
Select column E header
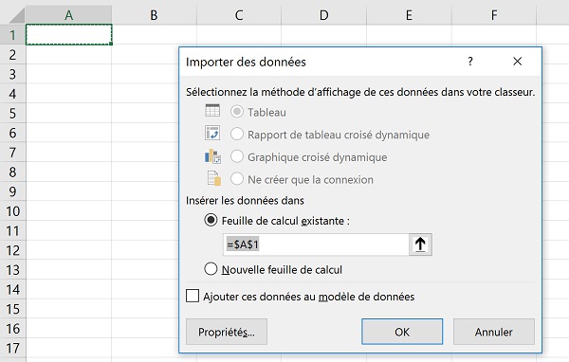click(x=409, y=15)
